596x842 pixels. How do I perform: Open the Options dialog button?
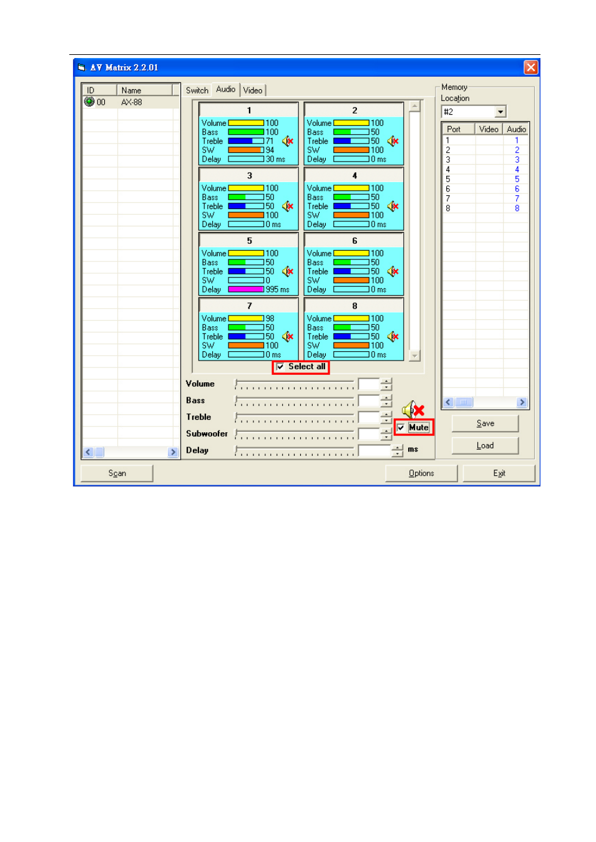click(x=421, y=473)
